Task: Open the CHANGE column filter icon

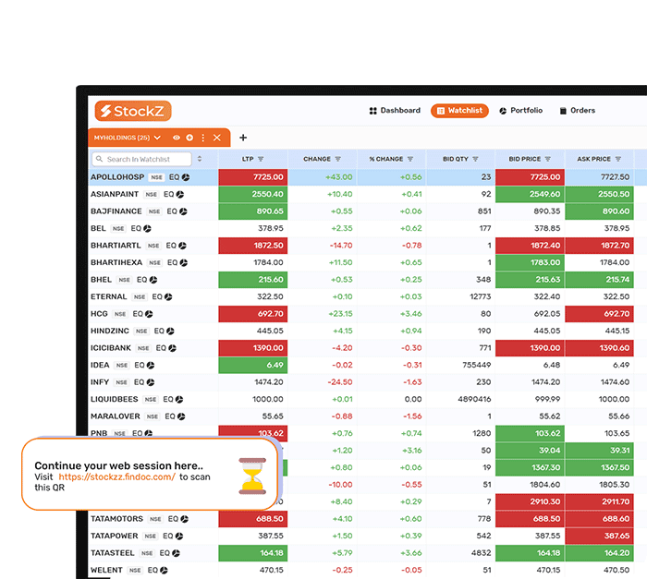Action: tap(337, 159)
